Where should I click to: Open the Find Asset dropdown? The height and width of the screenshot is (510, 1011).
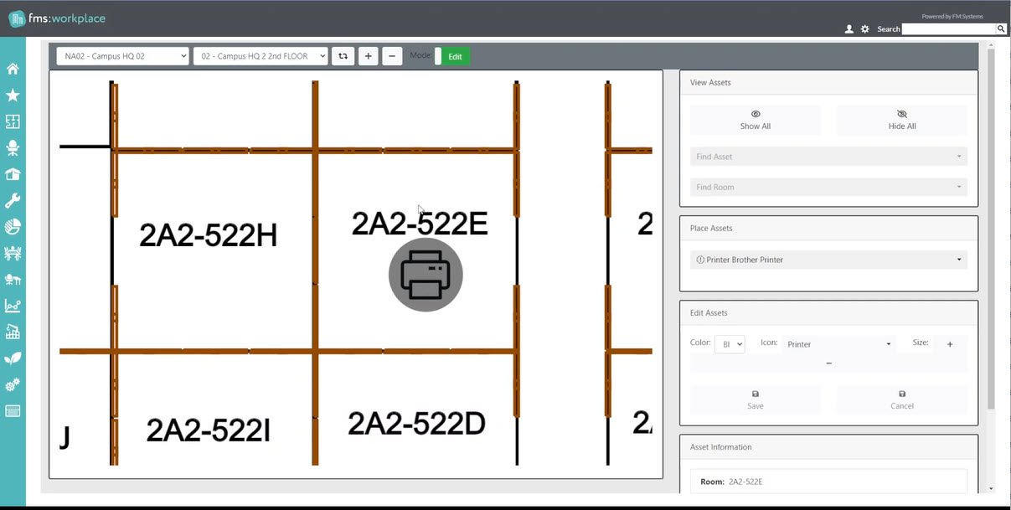coord(828,156)
